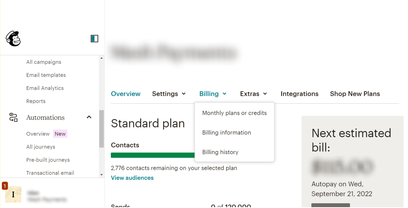Click the View audiences link

click(x=132, y=178)
